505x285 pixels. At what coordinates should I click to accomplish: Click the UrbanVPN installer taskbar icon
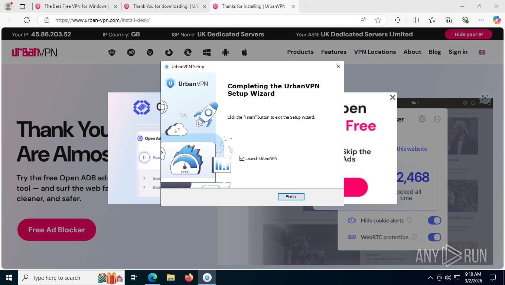tap(207, 278)
